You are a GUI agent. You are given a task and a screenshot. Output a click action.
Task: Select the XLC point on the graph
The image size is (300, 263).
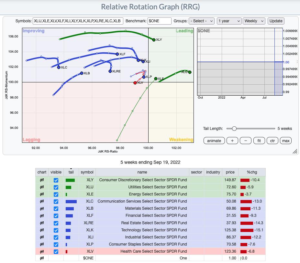coord(59,67)
